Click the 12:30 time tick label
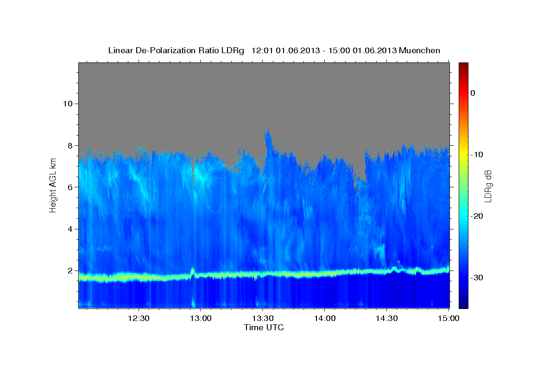 [138, 318]
